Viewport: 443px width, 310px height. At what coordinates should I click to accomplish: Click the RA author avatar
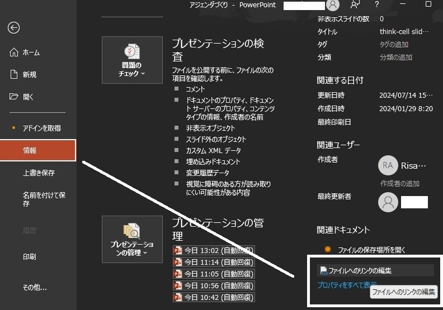388,165
